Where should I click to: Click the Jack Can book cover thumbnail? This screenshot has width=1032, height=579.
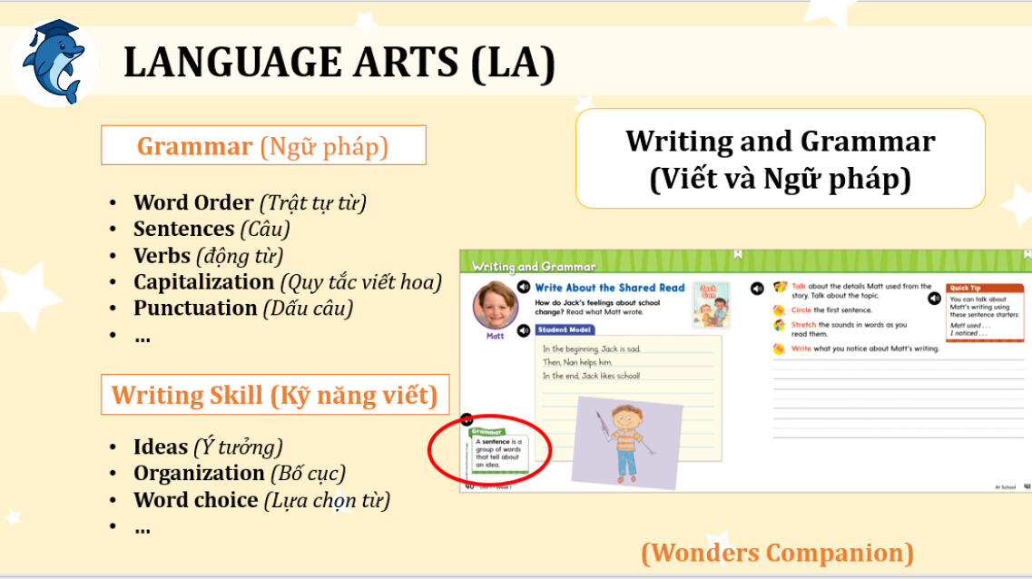coord(711,305)
